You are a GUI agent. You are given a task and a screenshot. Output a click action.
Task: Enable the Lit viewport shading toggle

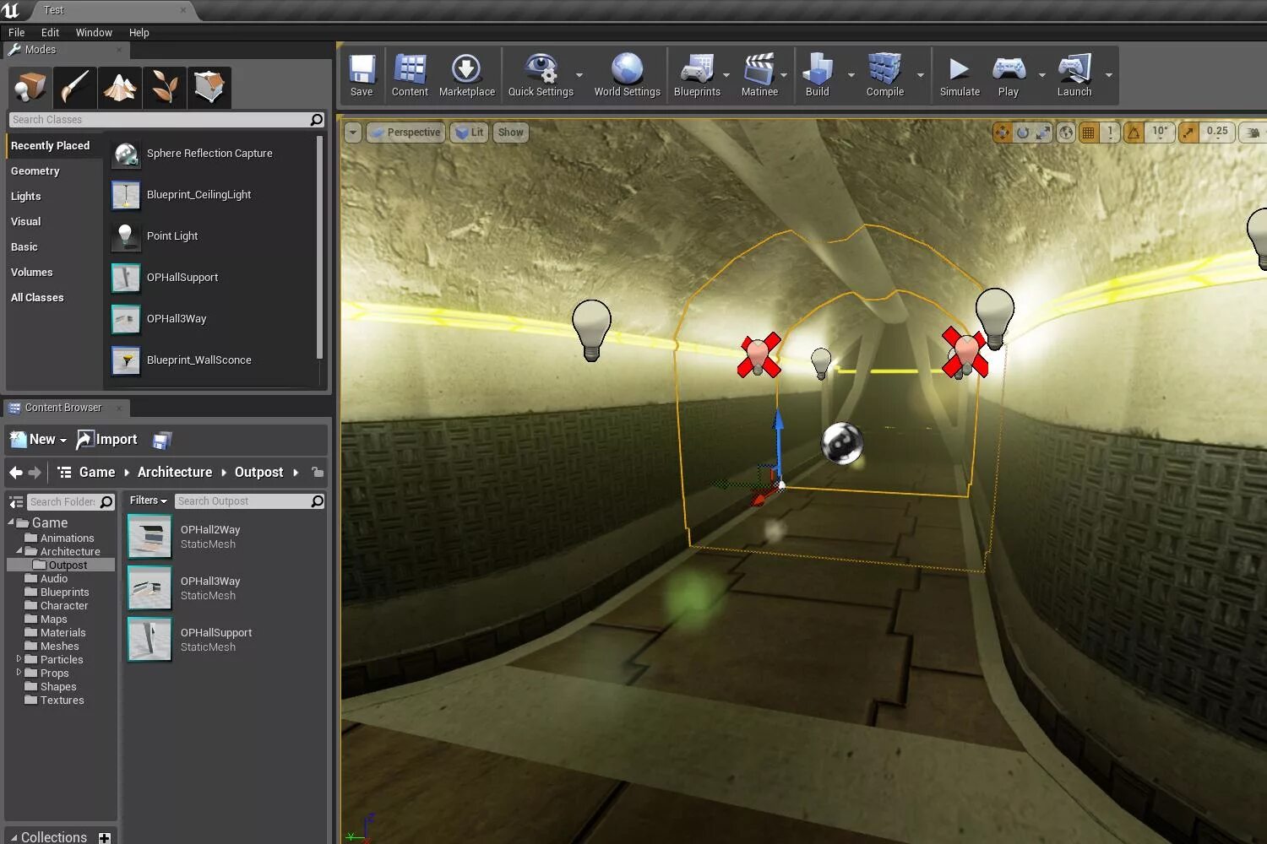tap(470, 132)
